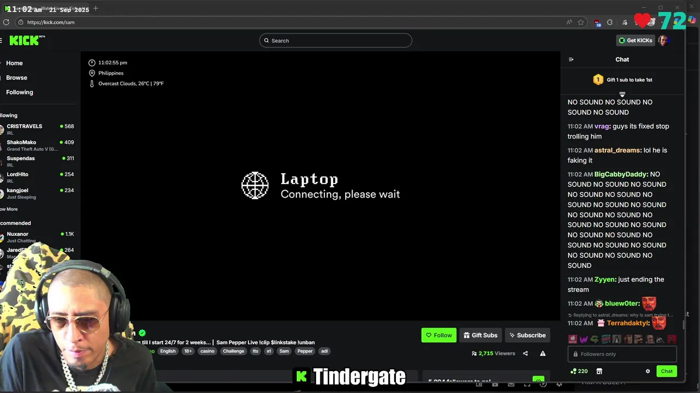Click username bluew0ter in chat
Image resolution: width=700 pixels, height=393 pixels.
point(622,303)
